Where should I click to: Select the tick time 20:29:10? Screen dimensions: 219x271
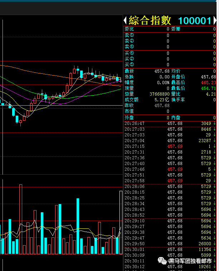[135, 221]
